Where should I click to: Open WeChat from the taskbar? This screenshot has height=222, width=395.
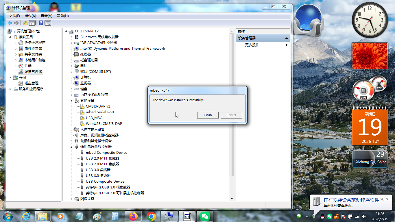pyautogui.click(x=205, y=216)
